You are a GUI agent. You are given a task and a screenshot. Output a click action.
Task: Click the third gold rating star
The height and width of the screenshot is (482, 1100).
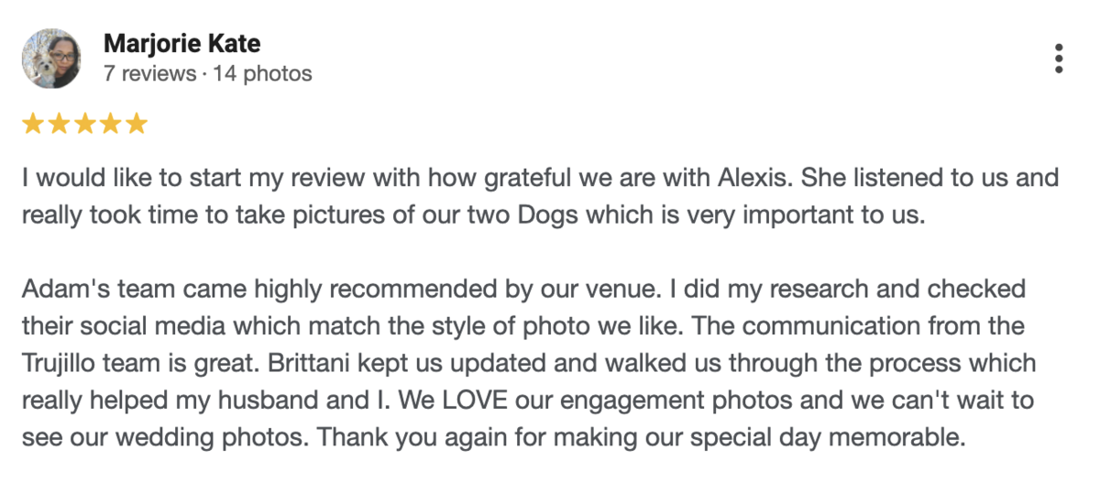[84, 124]
